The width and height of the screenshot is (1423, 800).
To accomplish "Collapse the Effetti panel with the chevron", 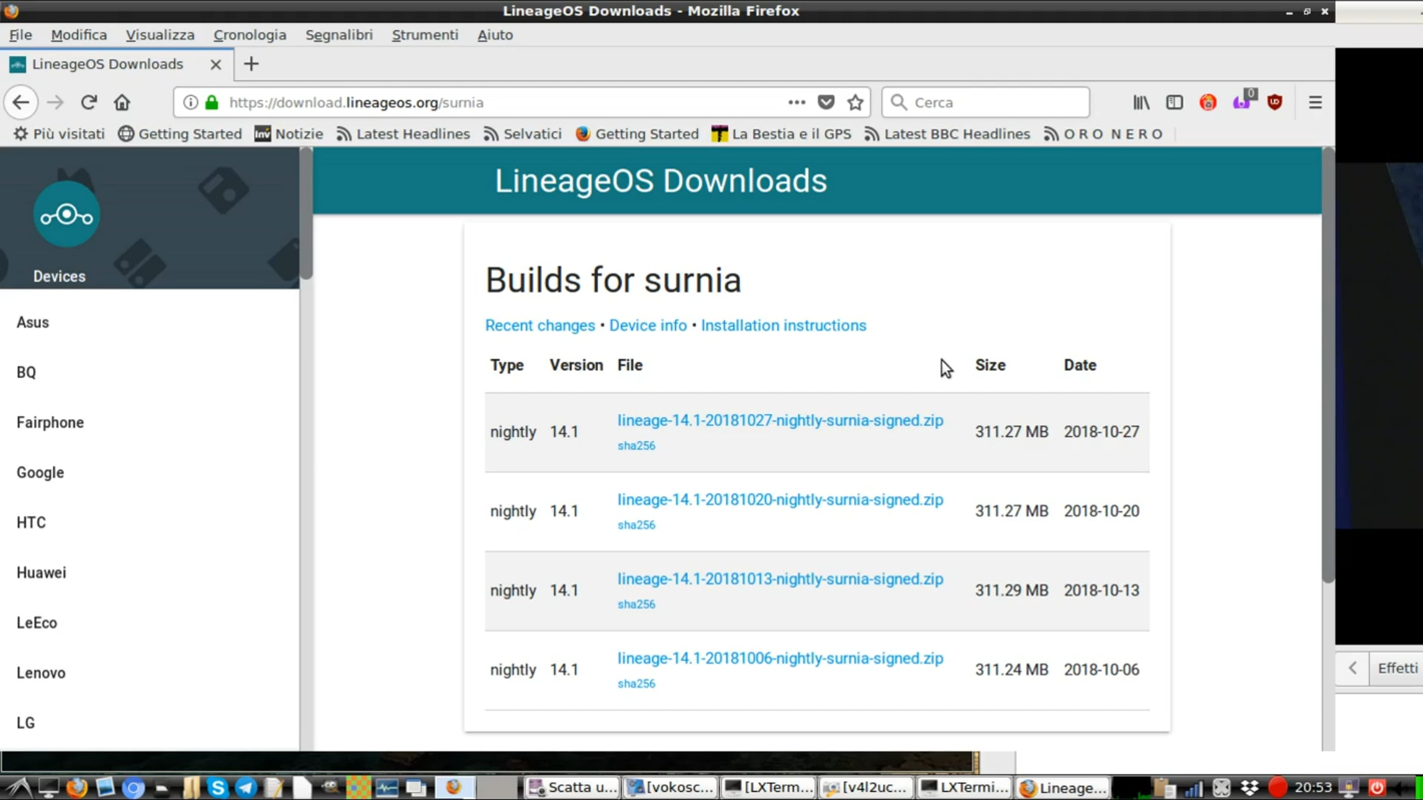I will click(1352, 668).
